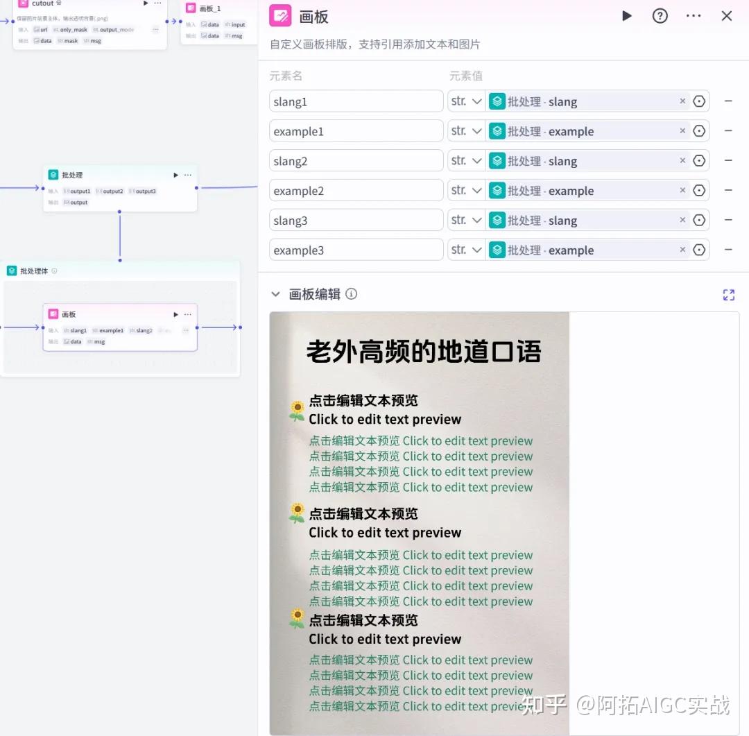Run the 画板 panel with play button
The image size is (749, 736).
627,16
